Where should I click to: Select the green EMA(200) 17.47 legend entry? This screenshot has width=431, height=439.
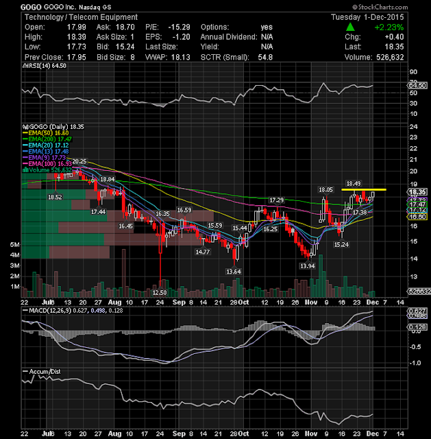point(47,139)
